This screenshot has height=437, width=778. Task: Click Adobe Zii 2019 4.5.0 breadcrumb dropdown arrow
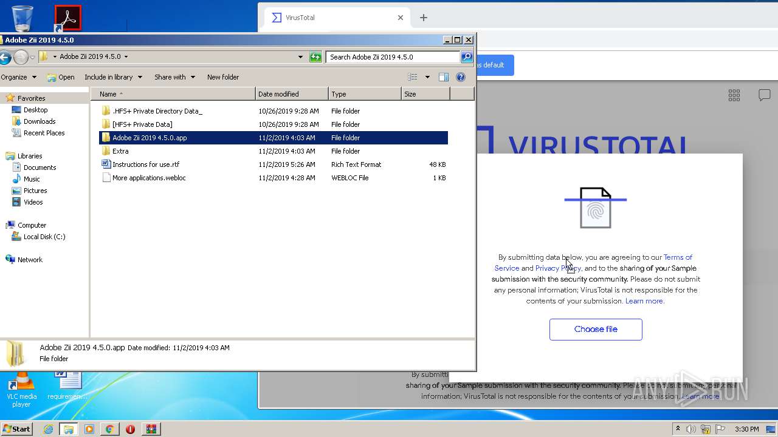[x=126, y=57]
